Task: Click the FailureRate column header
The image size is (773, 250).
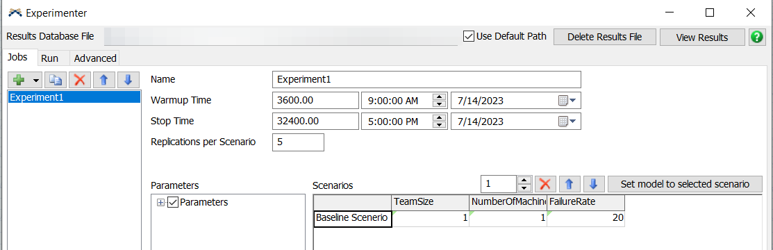Action: tap(585, 202)
